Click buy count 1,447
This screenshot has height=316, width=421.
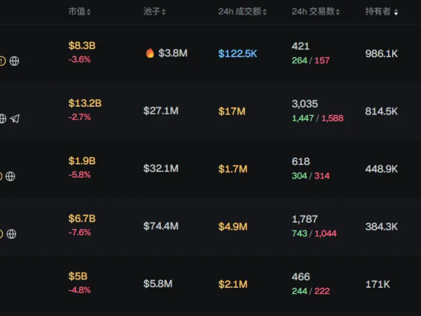pyautogui.click(x=303, y=118)
